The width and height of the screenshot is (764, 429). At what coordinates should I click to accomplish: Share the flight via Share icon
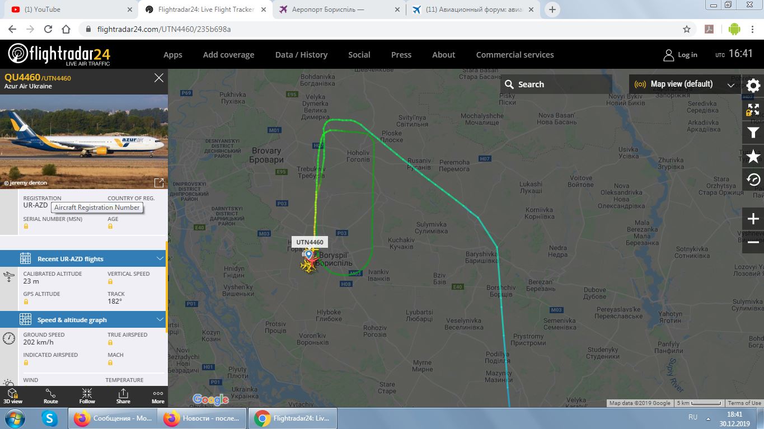tap(123, 396)
